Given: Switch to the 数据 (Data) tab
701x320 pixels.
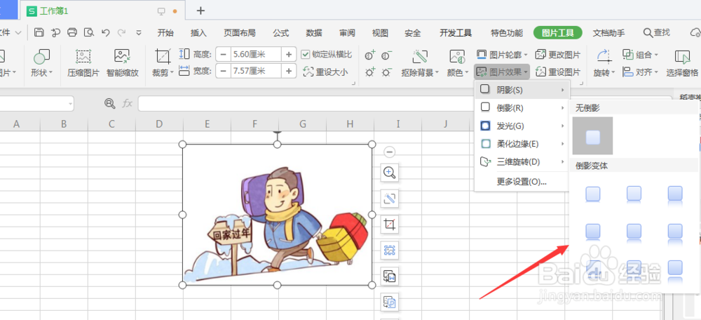Looking at the screenshot, I should click(x=314, y=33).
